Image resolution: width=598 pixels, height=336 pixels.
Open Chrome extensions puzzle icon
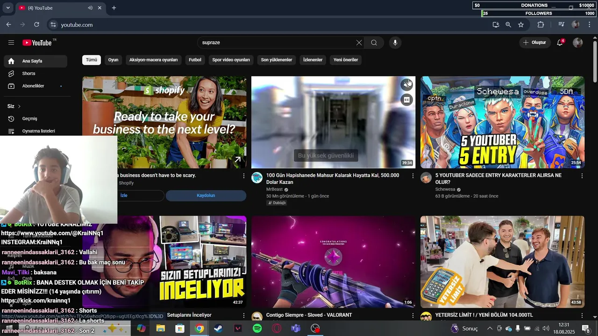pyautogui.click(x=541, y=25)
